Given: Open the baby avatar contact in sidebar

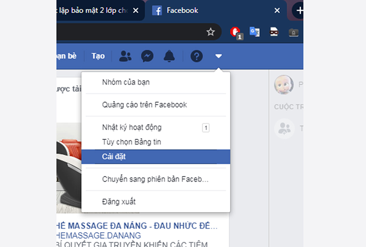Looking at the screenshot, I should pyautogui.click(x=284, y=85).
